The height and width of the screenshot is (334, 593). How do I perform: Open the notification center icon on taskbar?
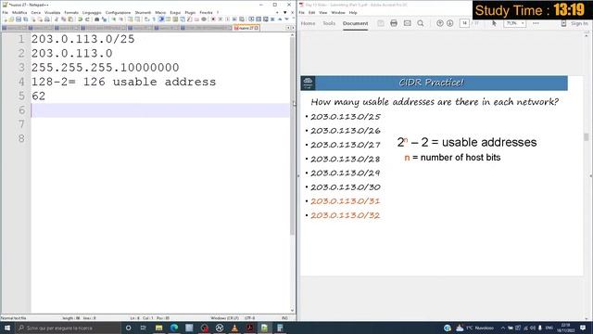(x=583, y=328)
